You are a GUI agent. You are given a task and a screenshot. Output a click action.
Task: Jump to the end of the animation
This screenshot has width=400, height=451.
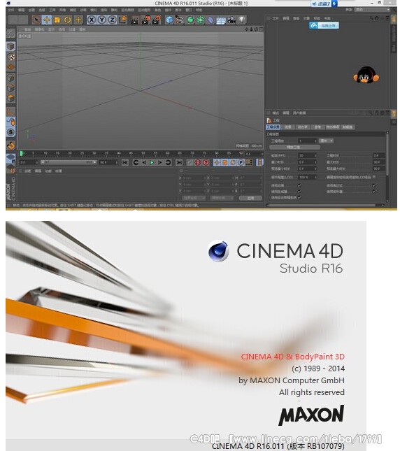[179, 162]
